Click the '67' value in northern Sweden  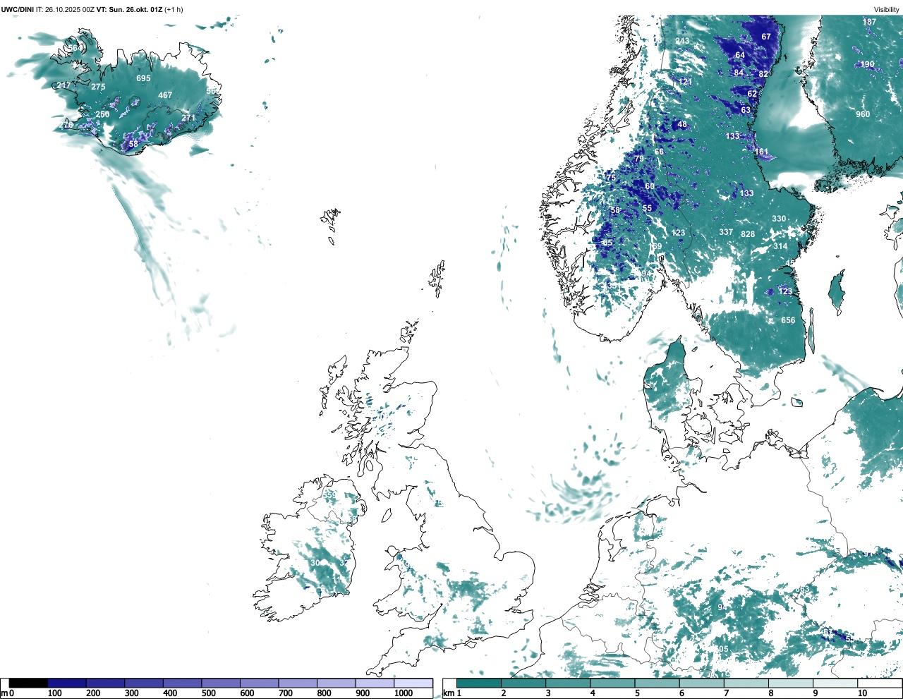coord(766,37)
